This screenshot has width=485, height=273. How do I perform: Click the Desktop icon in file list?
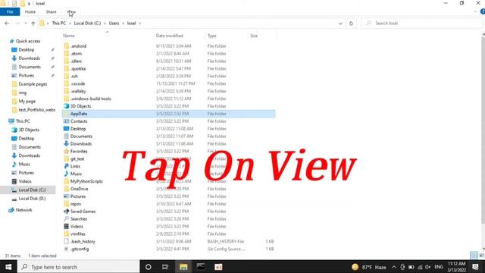point(66,128)
